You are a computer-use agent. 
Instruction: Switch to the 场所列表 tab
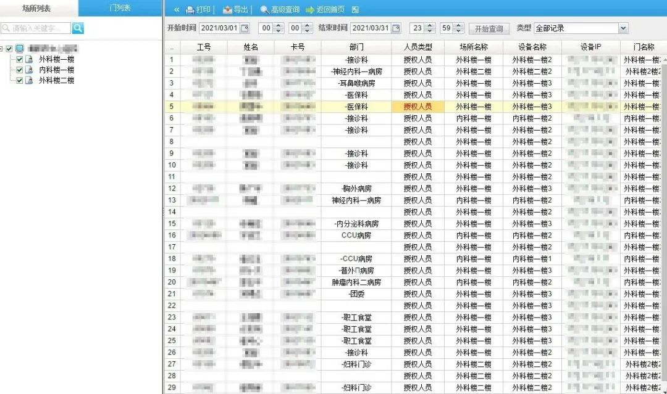point(39,8)
